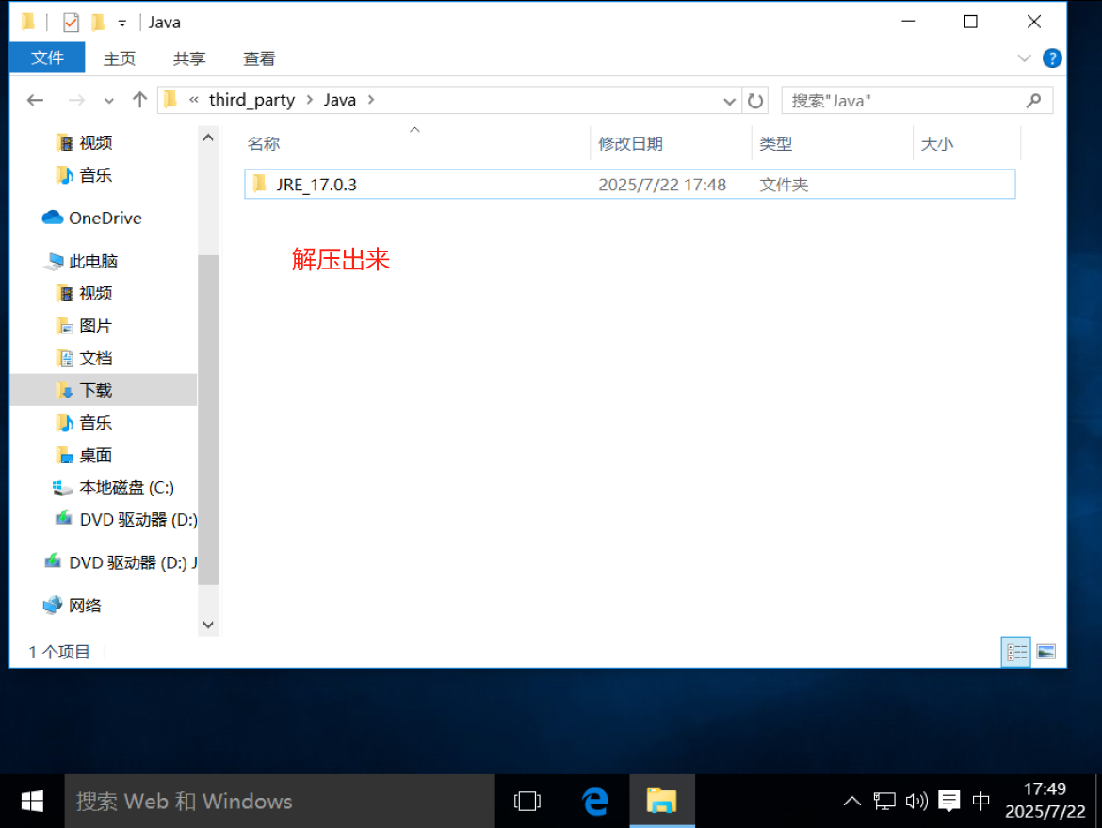Screen dimensions: 1102x828
Task: Open the quick access toolbar customize dropdown
Action: pos(122,24)
